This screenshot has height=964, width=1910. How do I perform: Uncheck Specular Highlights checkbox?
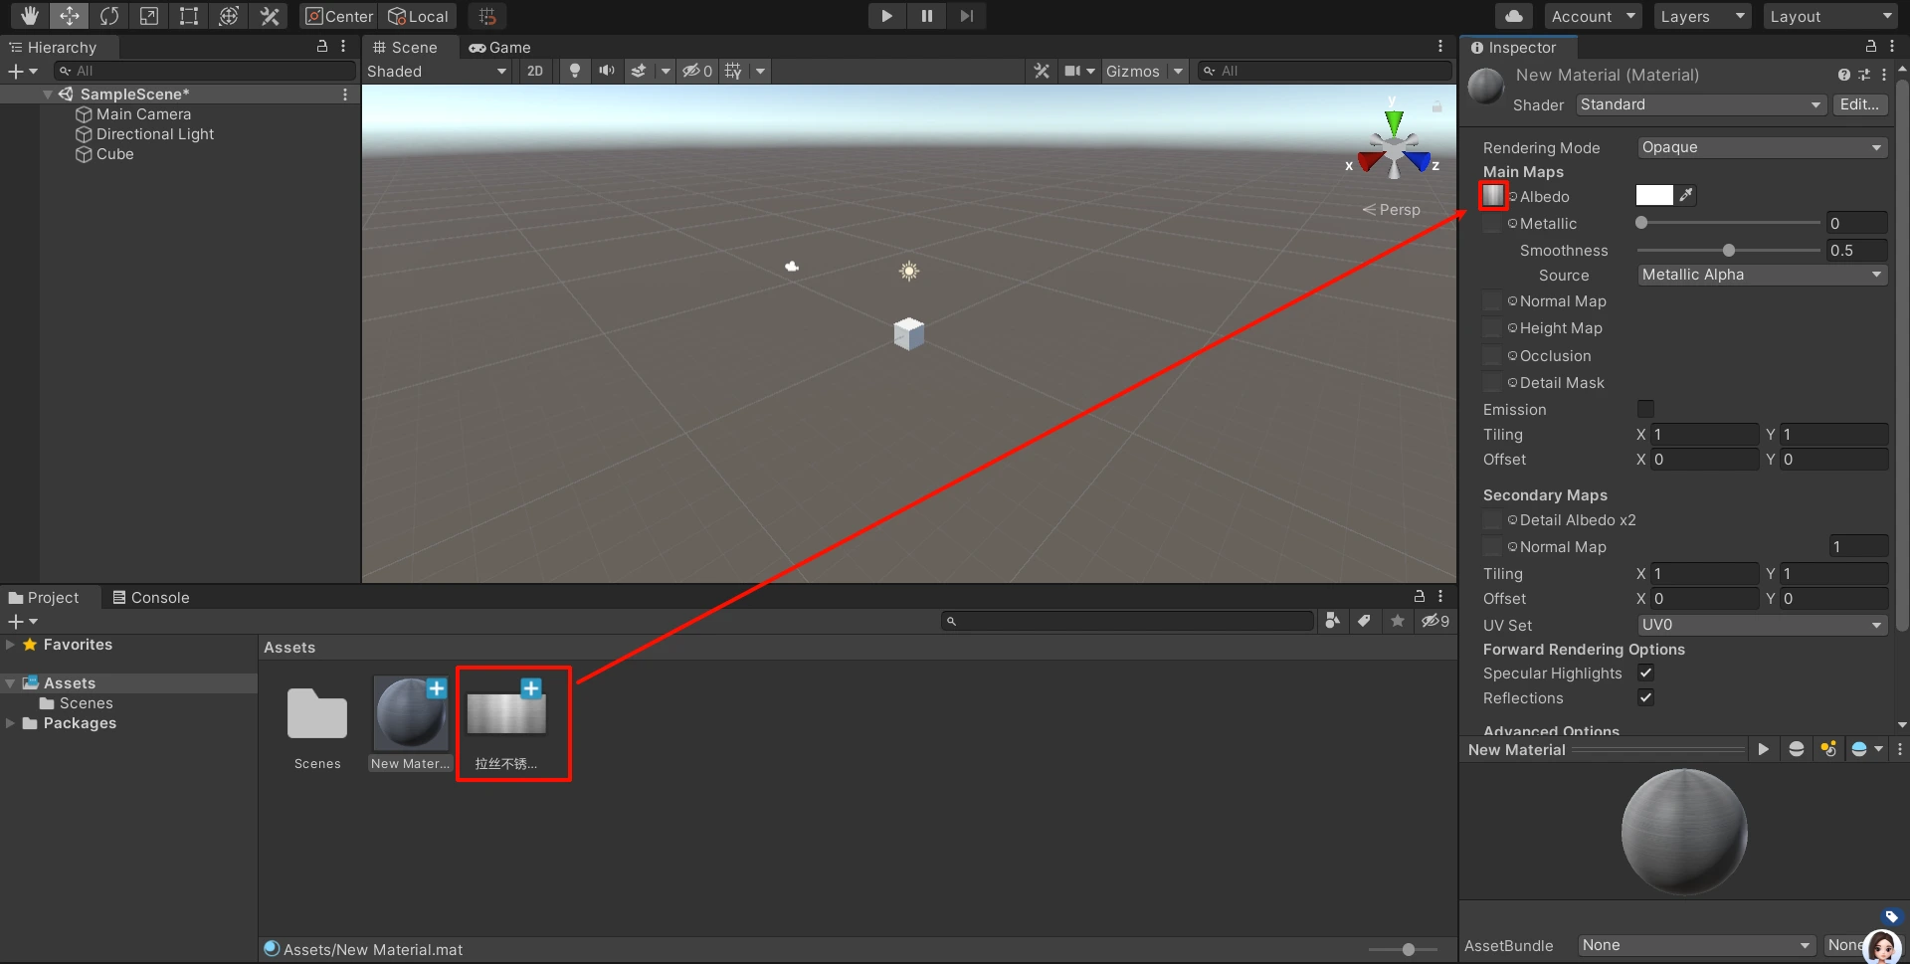[x=1645, y=674]
